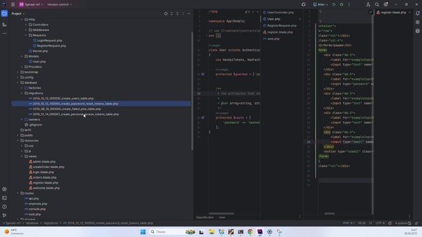Click User.php editor horizontal scrollbar

point(222,213)
